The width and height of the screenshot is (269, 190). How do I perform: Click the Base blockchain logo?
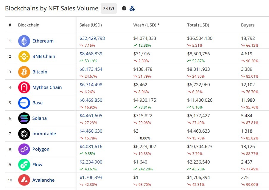(24, 103)
